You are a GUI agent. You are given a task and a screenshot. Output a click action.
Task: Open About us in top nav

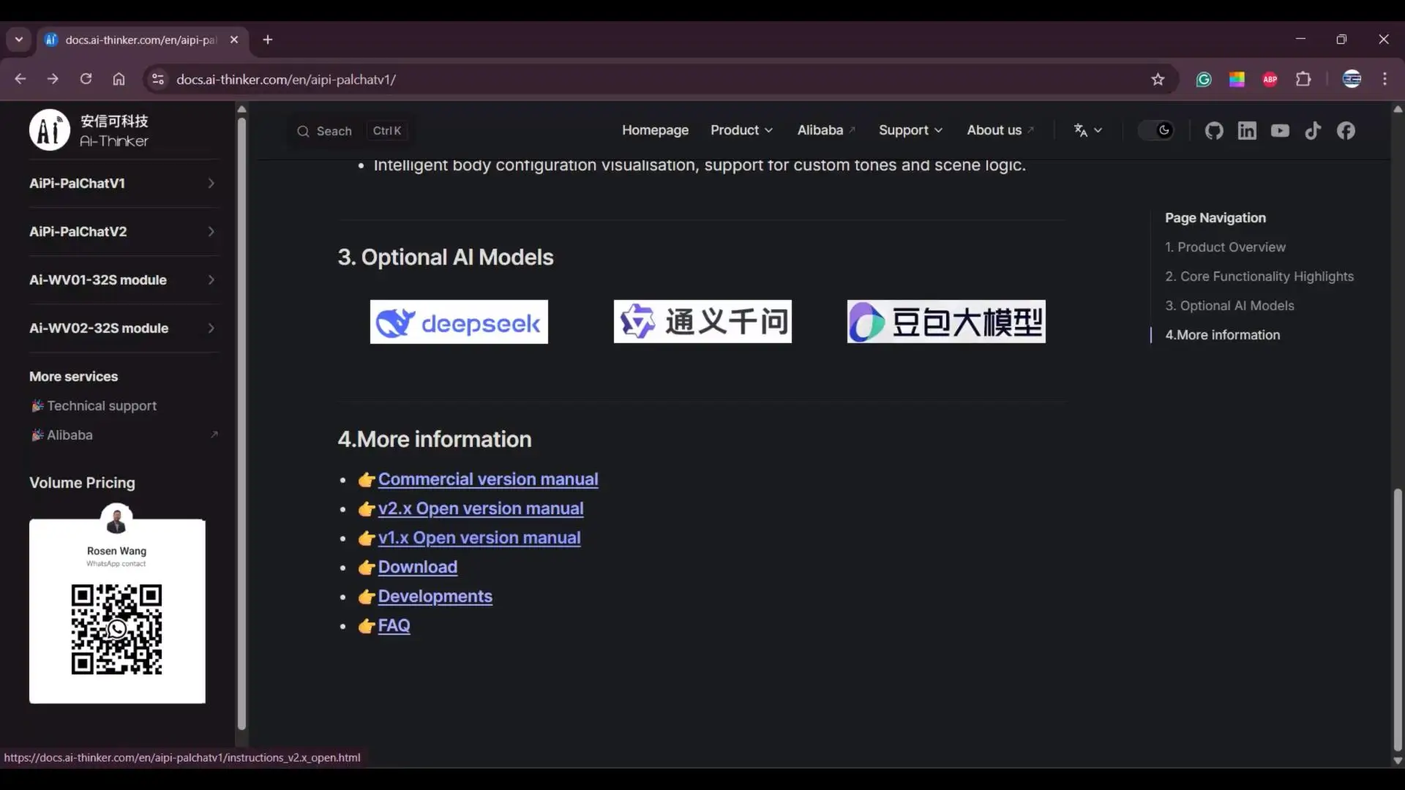[1000, 130]
